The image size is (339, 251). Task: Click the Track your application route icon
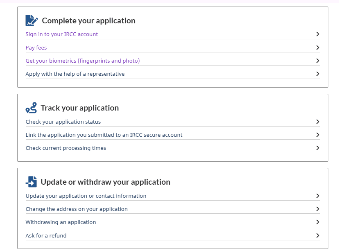click(31, 108)
